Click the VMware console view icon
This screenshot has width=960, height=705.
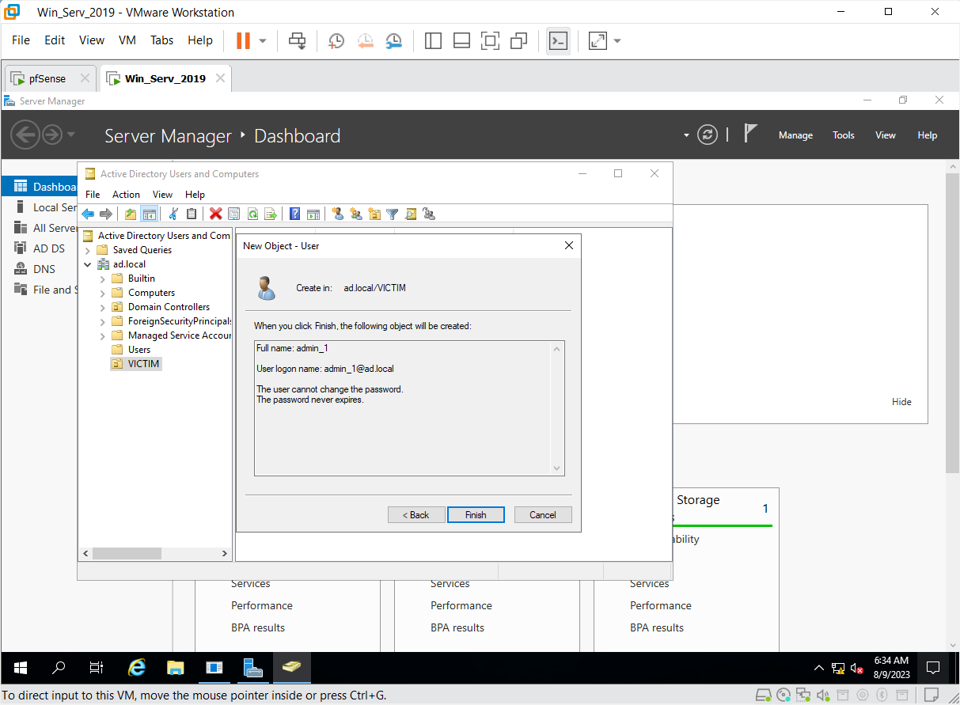[558, 40]
